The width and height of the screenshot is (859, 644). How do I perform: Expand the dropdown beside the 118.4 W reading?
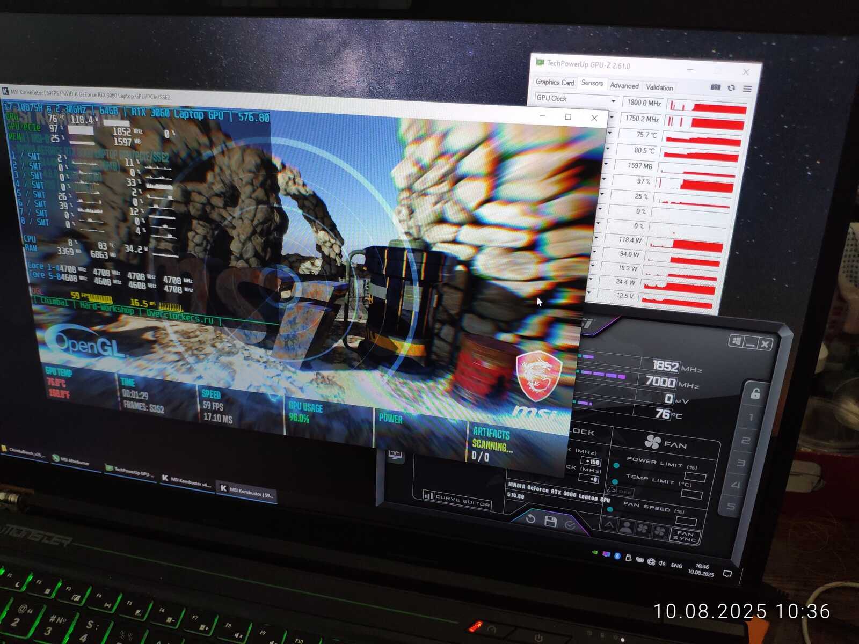[x=596, y=237]
